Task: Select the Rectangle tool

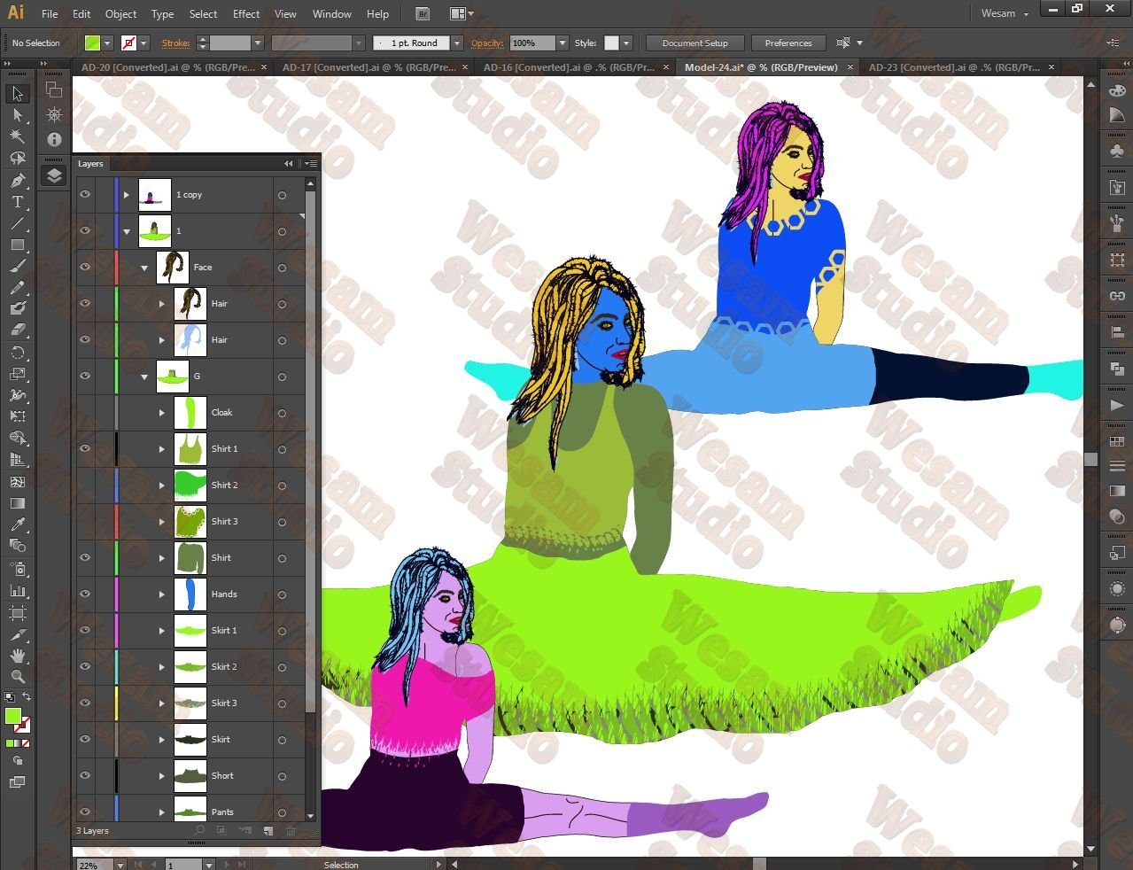Action: 17,245
